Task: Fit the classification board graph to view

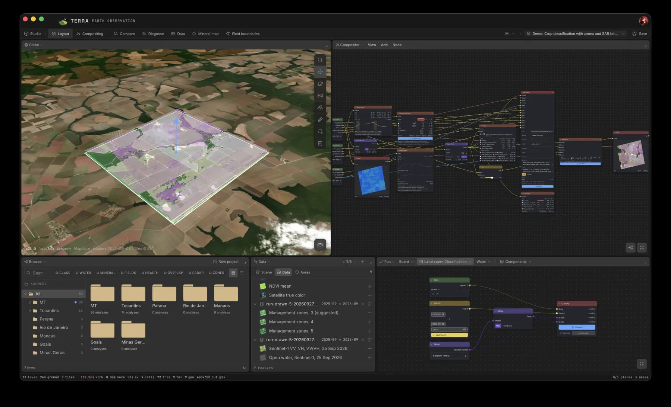Action: pos(642,364)
